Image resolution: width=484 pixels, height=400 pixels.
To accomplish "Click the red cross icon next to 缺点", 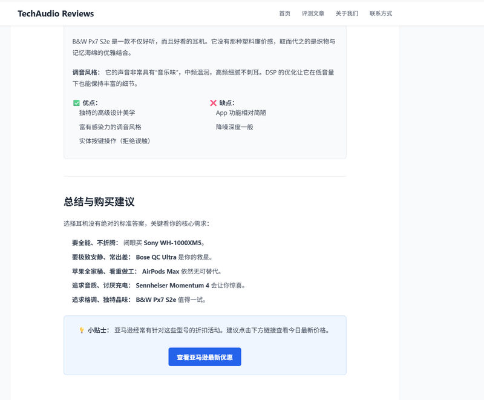I will click(x=214, y=103).
